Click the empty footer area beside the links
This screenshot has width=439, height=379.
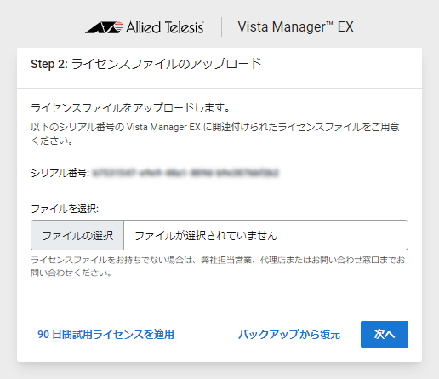tap(206, 335)
